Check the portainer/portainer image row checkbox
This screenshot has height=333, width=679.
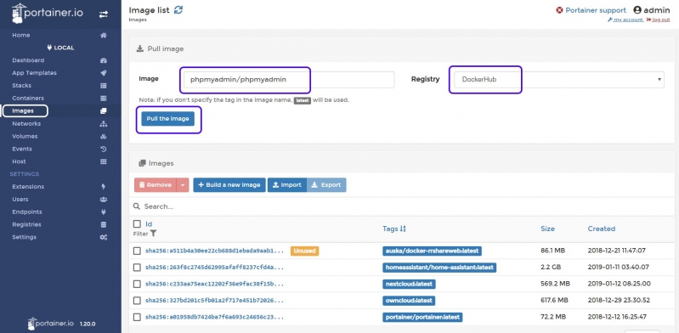pyautogui.click(x=137, y=317)
